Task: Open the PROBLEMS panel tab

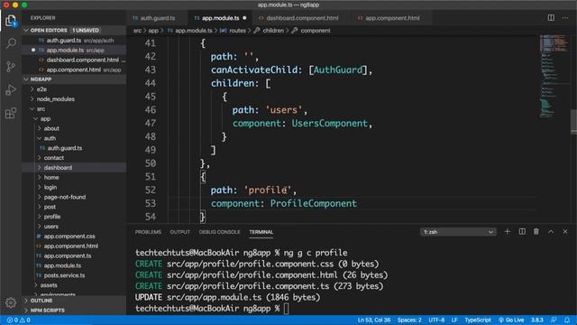Action: click(148, 232)
